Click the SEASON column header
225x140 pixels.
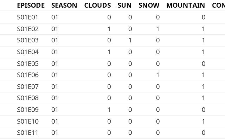click(64, 5)
